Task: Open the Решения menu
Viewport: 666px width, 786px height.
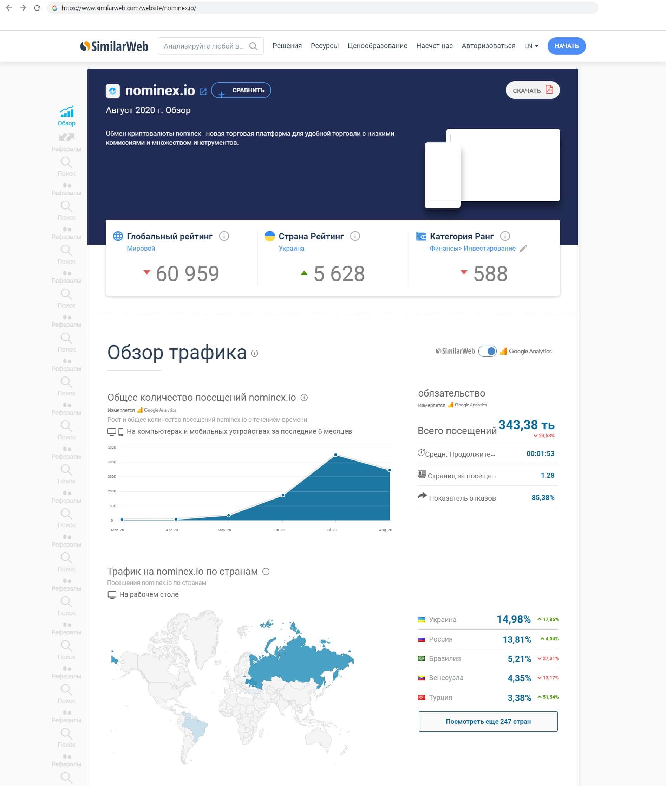Action: tap(287, 46)
